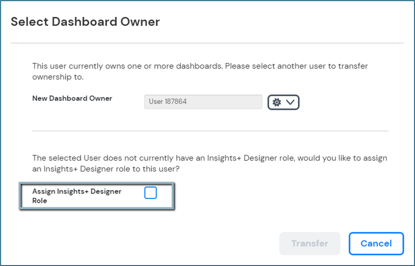Click the ownership transfer instruction paragraph
415x266 pixels.
tap(200, 71)
